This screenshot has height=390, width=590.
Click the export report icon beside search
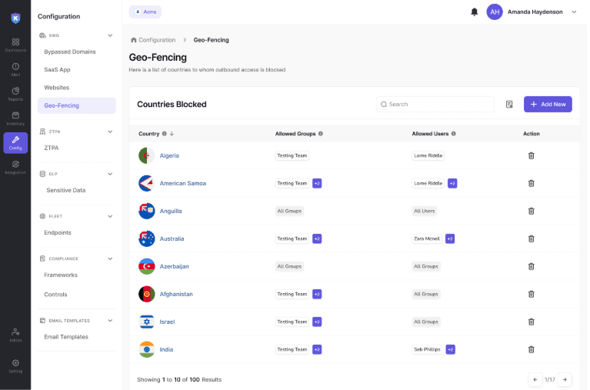pos(509,105)
